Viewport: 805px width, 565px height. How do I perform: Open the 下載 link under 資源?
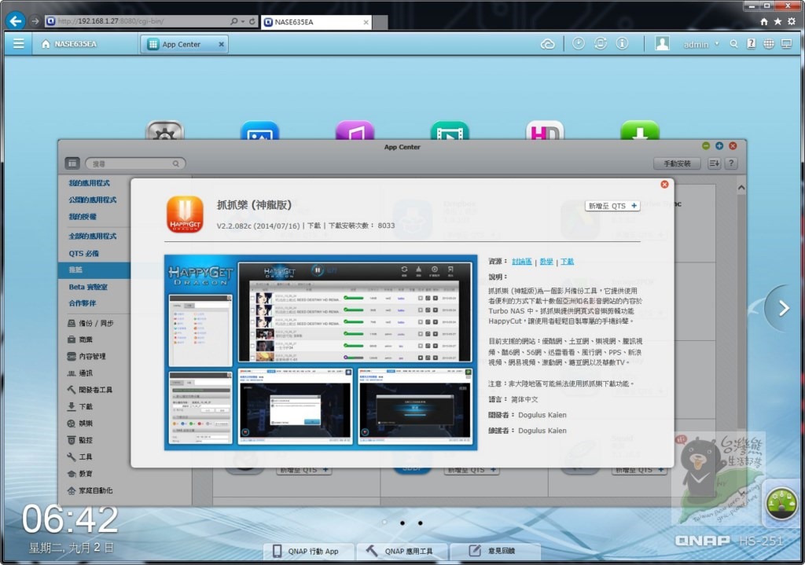pyautogui.click(x=568, y=262)
